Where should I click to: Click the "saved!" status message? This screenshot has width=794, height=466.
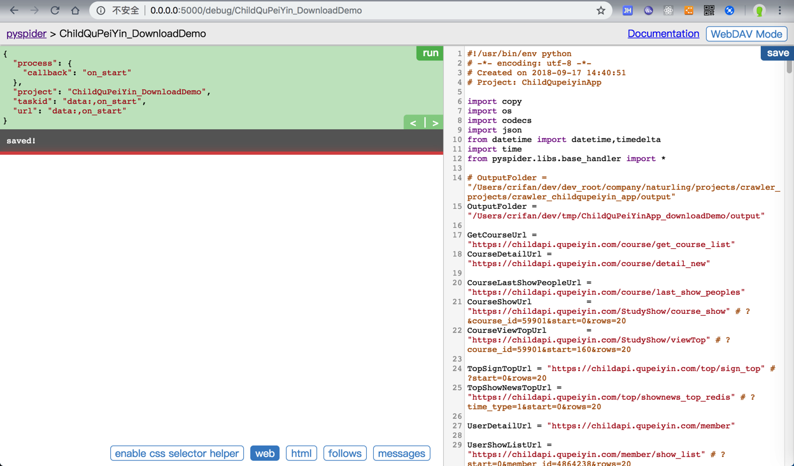pos(21,141)
